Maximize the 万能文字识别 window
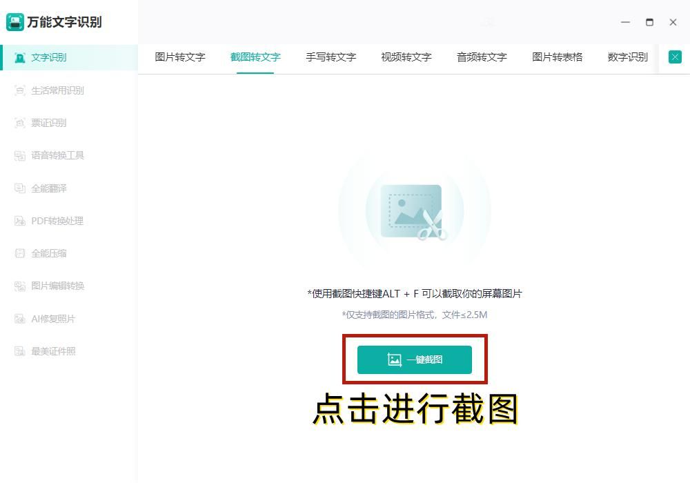The image size is (690, 483). pyautogui.click(x=649, y=22)
